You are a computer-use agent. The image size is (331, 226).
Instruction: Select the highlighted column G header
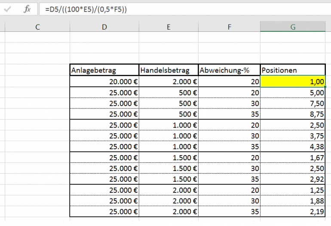pos(293,27)
